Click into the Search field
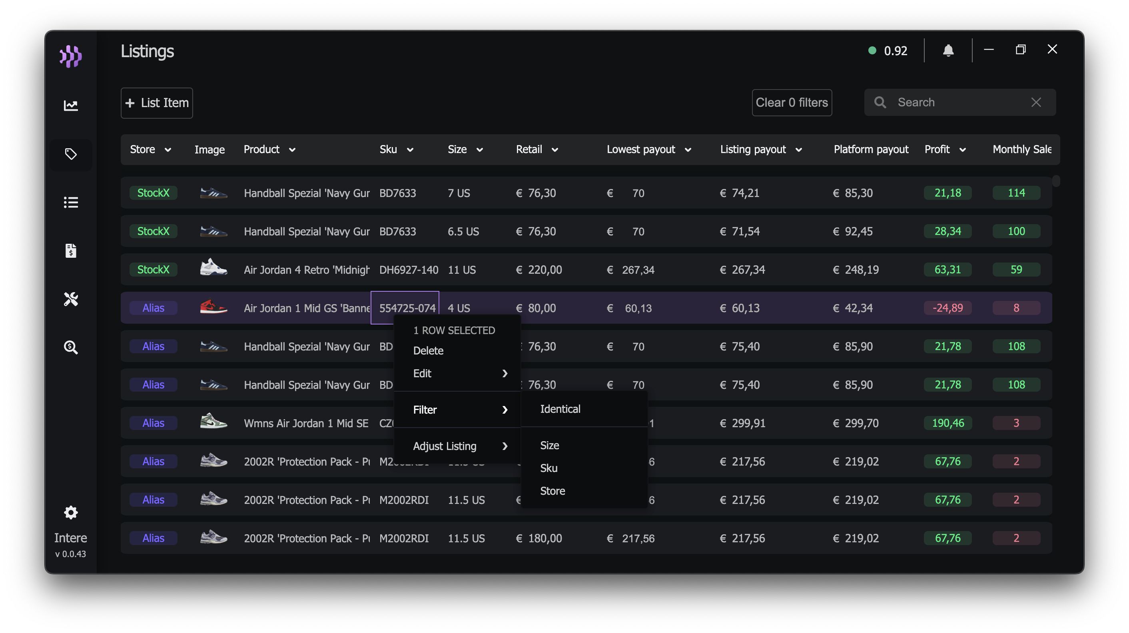Image resolution: width=1129 pixels, height=633 pixels. pos(960,102)
